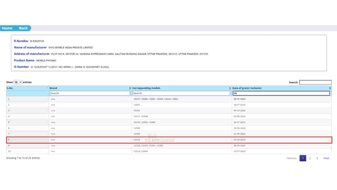This screenshot has width=337, height=190.
Task: Open the Show entries count dropdown
Action: pyautogui.click(x=18, y=82)
